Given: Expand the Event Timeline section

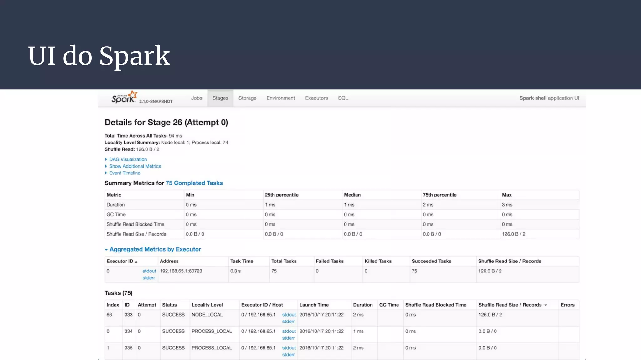Looking at the screenshot, I should pos(125,173).
